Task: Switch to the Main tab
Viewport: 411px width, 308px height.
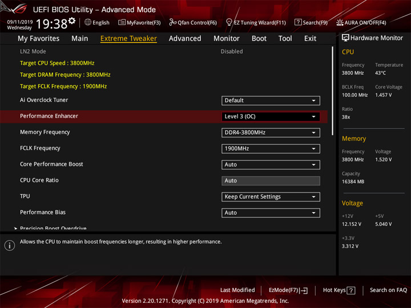Action: 80,39
